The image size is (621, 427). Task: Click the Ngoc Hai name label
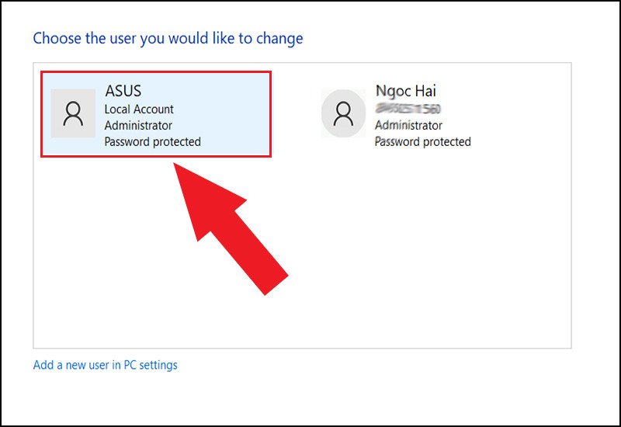point(405,91)
